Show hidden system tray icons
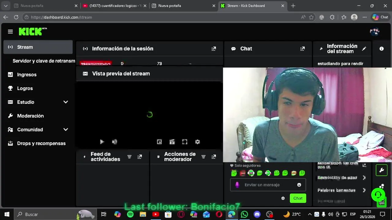Viewport: 392px width, 220px height. (310, 214)
